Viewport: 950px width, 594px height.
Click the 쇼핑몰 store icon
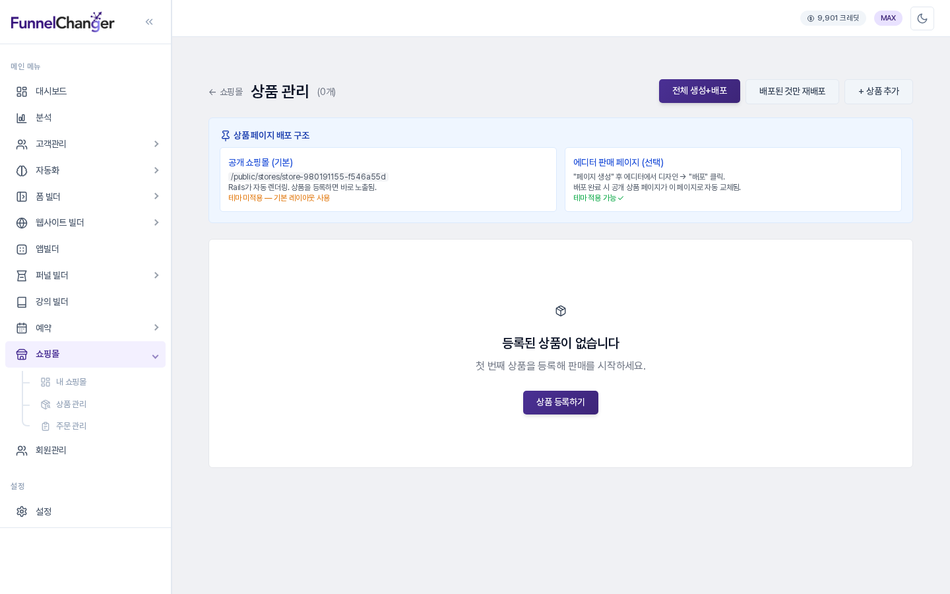click(x=22, y=354)
